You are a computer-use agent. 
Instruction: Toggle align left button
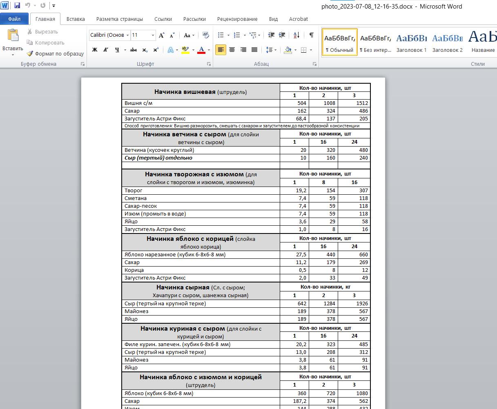(221, 50)
